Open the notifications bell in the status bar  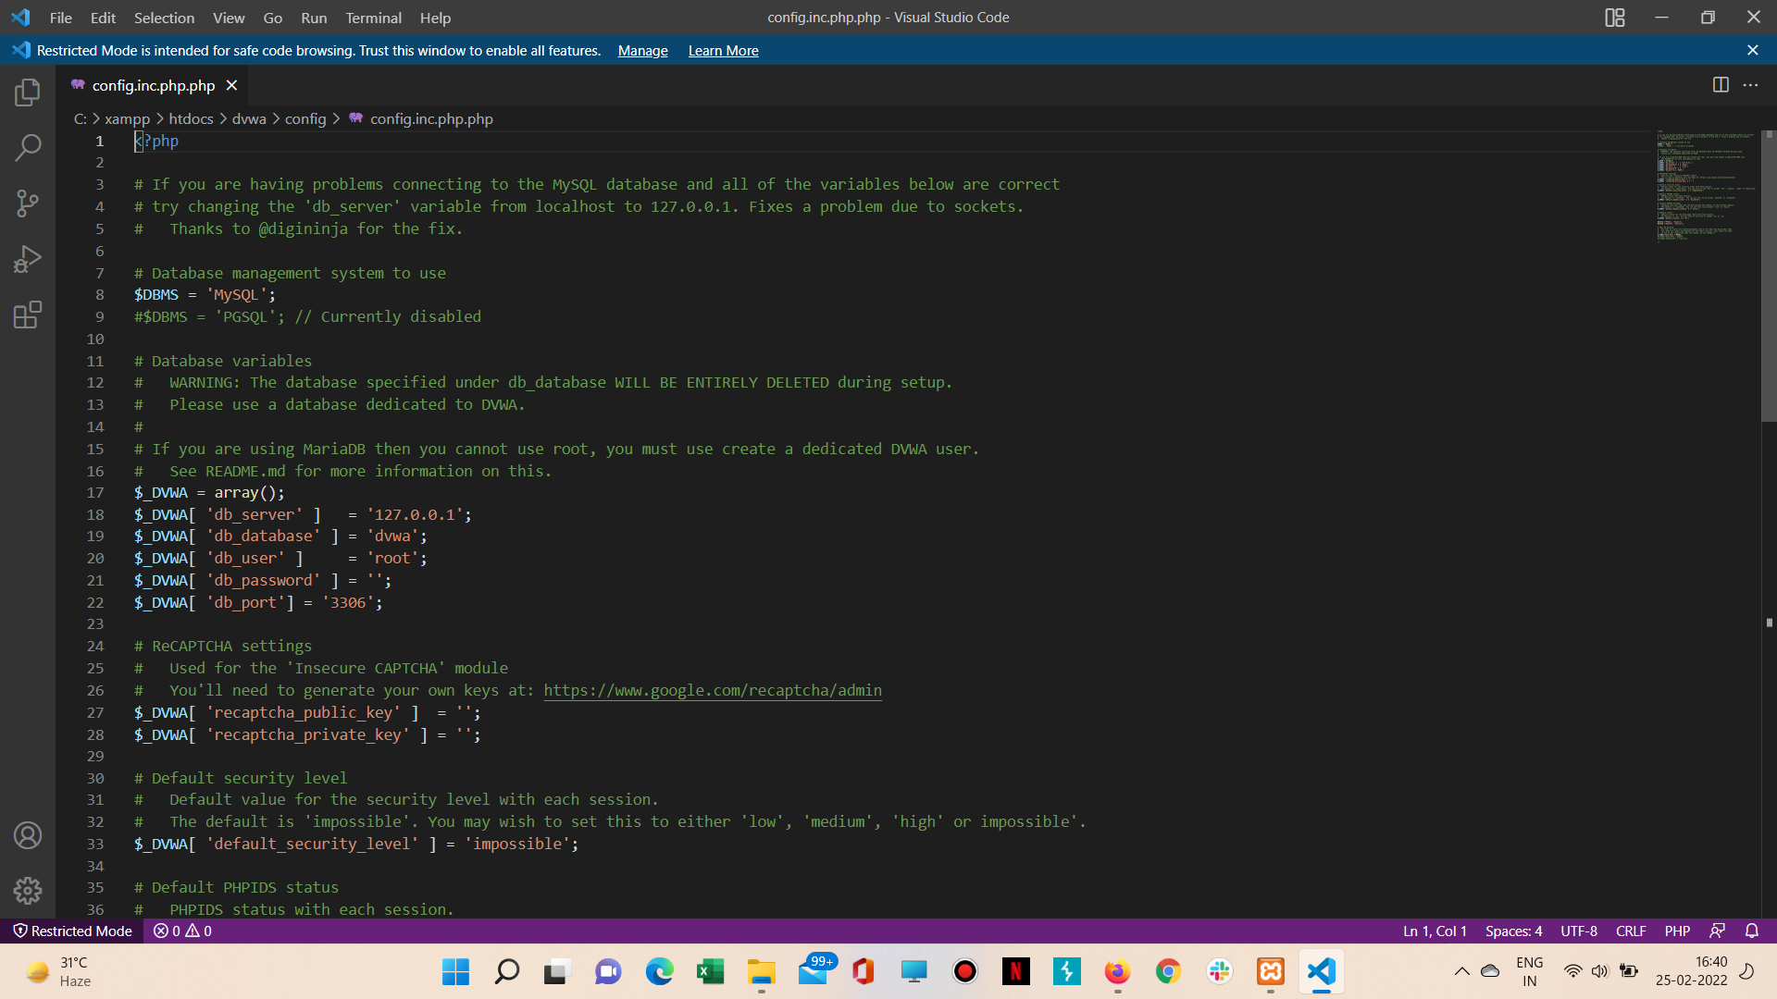1750,931
